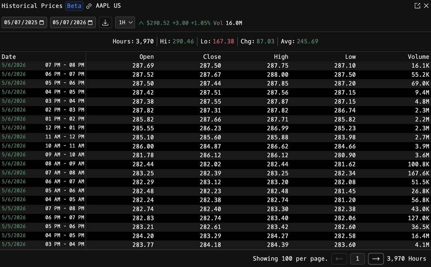Image resolution: width=431 pixels, height=267 pixels.
Task: Click the Beta badge
Action: click(x=74, y=6)
